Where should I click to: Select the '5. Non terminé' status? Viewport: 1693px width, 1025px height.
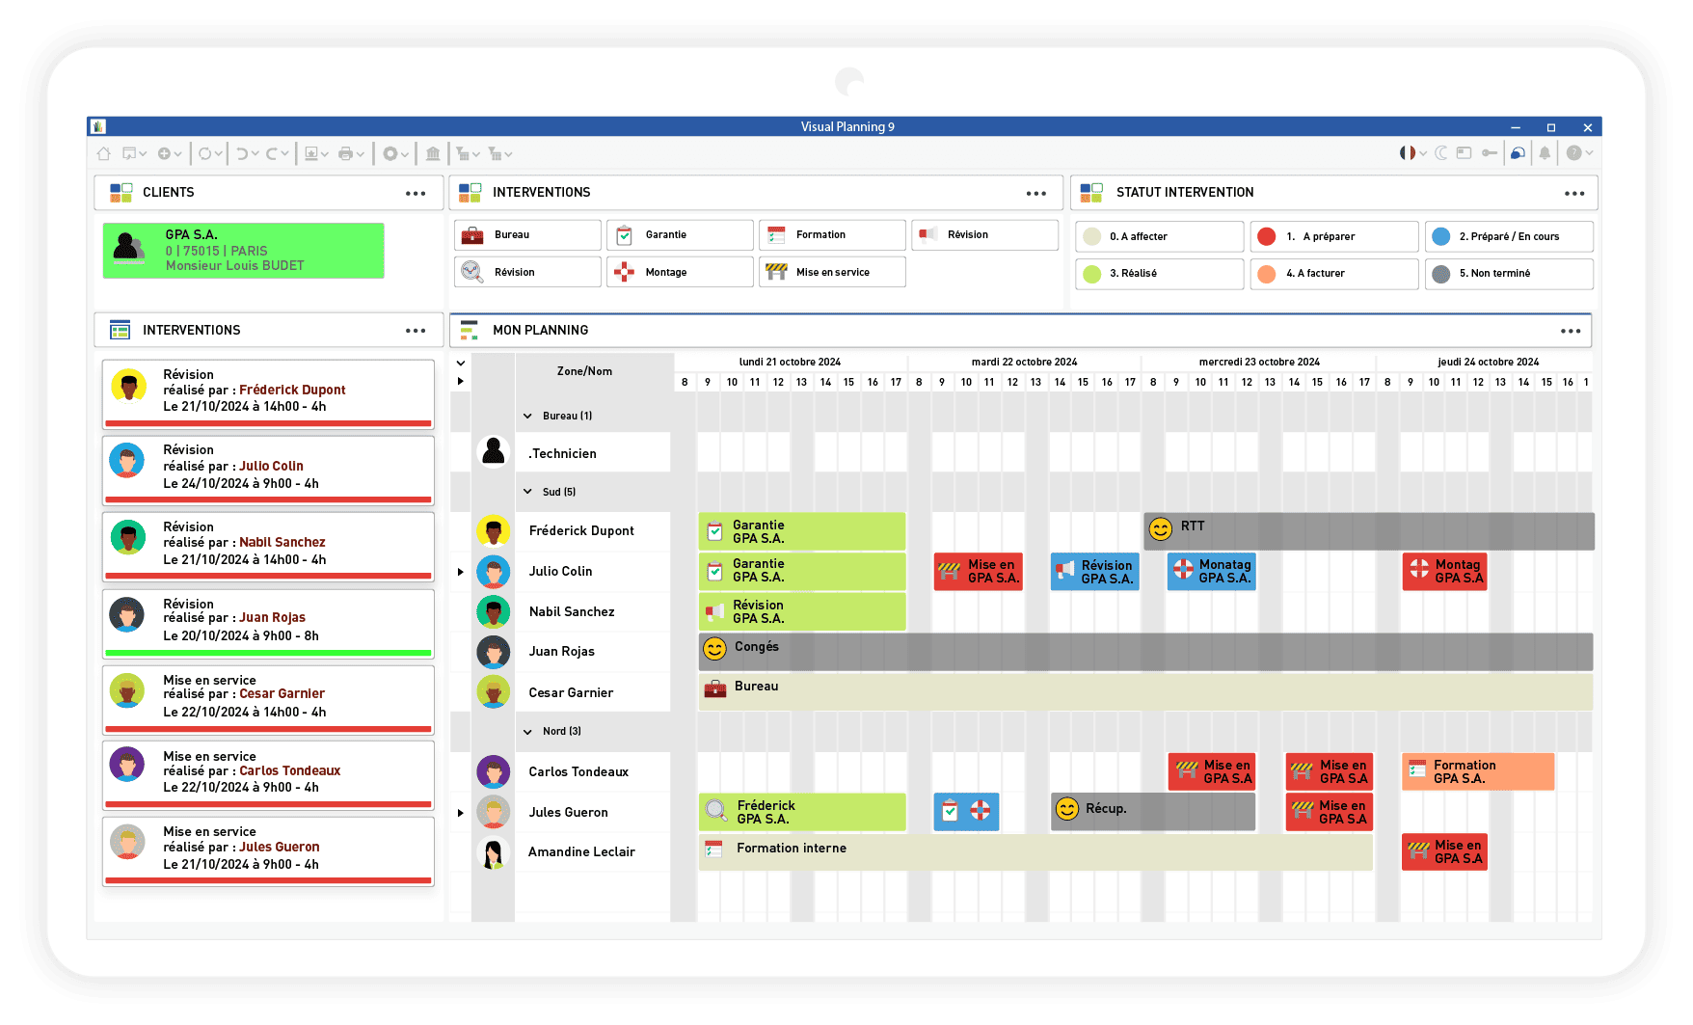point(1509,274)
